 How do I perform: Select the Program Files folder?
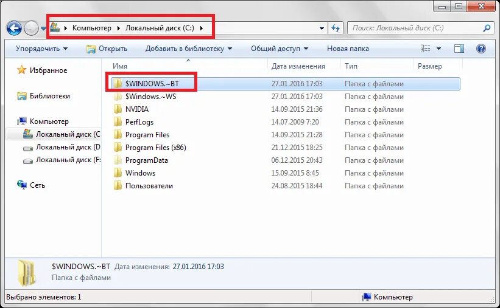coord(147,135)
